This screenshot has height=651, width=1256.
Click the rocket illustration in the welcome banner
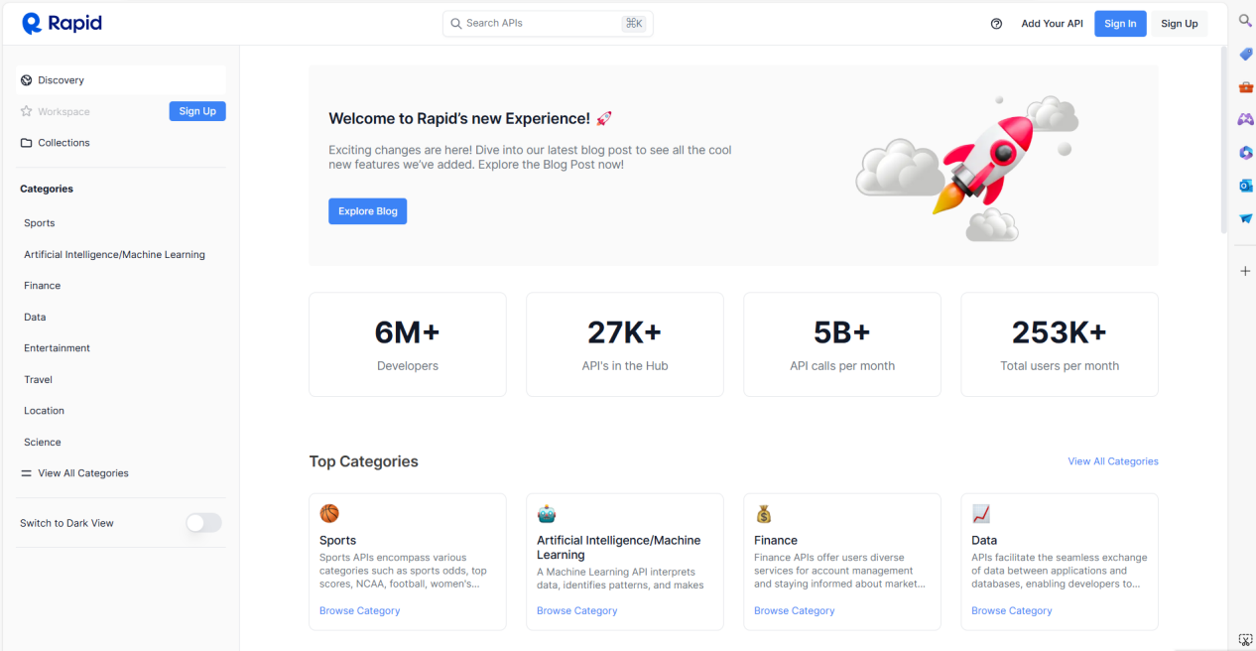[x=967, y=168]
